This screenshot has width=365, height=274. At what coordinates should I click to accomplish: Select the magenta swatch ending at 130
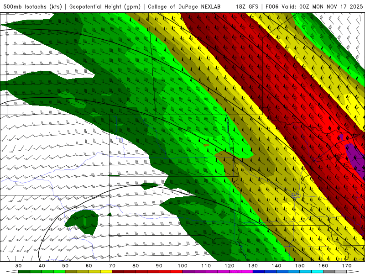click(x=247, y=272)
